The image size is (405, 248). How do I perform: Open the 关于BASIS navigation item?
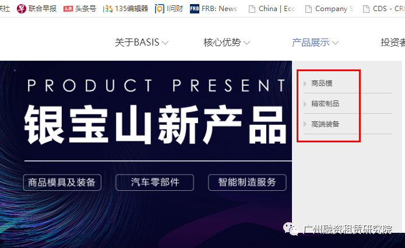pyautogui.click(x=137, y=42)
